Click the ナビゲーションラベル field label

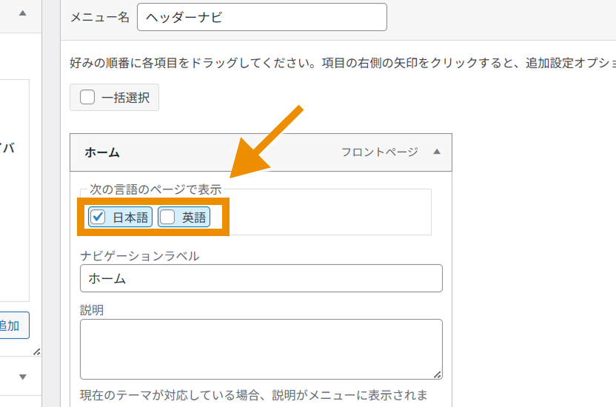pyautogui.click(x=139, y=256)
